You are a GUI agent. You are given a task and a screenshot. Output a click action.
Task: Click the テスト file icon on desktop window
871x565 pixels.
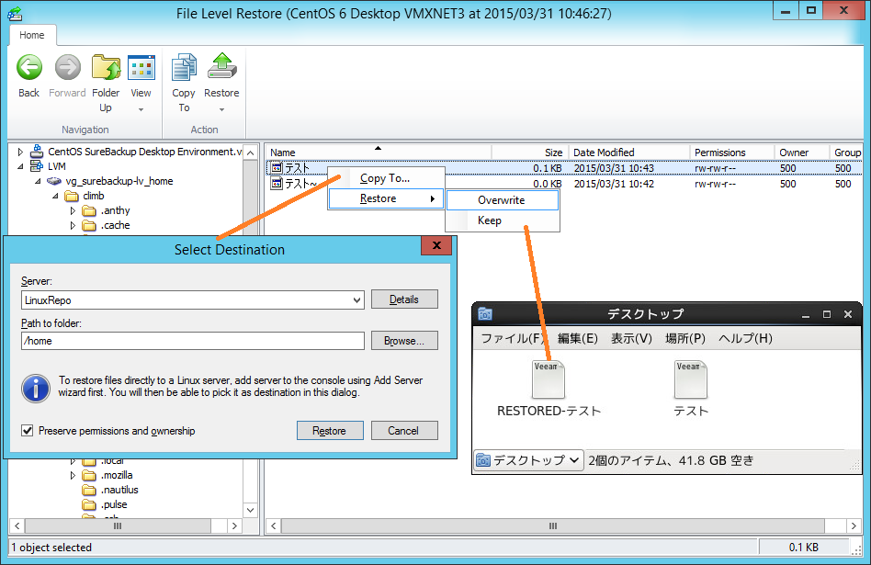(691, 379)
